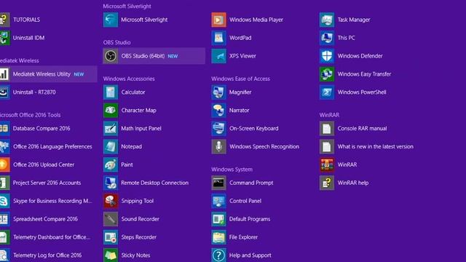Open Console RAR manual document icon
This screenshot has height=262, width=466.
click(327, 128)
